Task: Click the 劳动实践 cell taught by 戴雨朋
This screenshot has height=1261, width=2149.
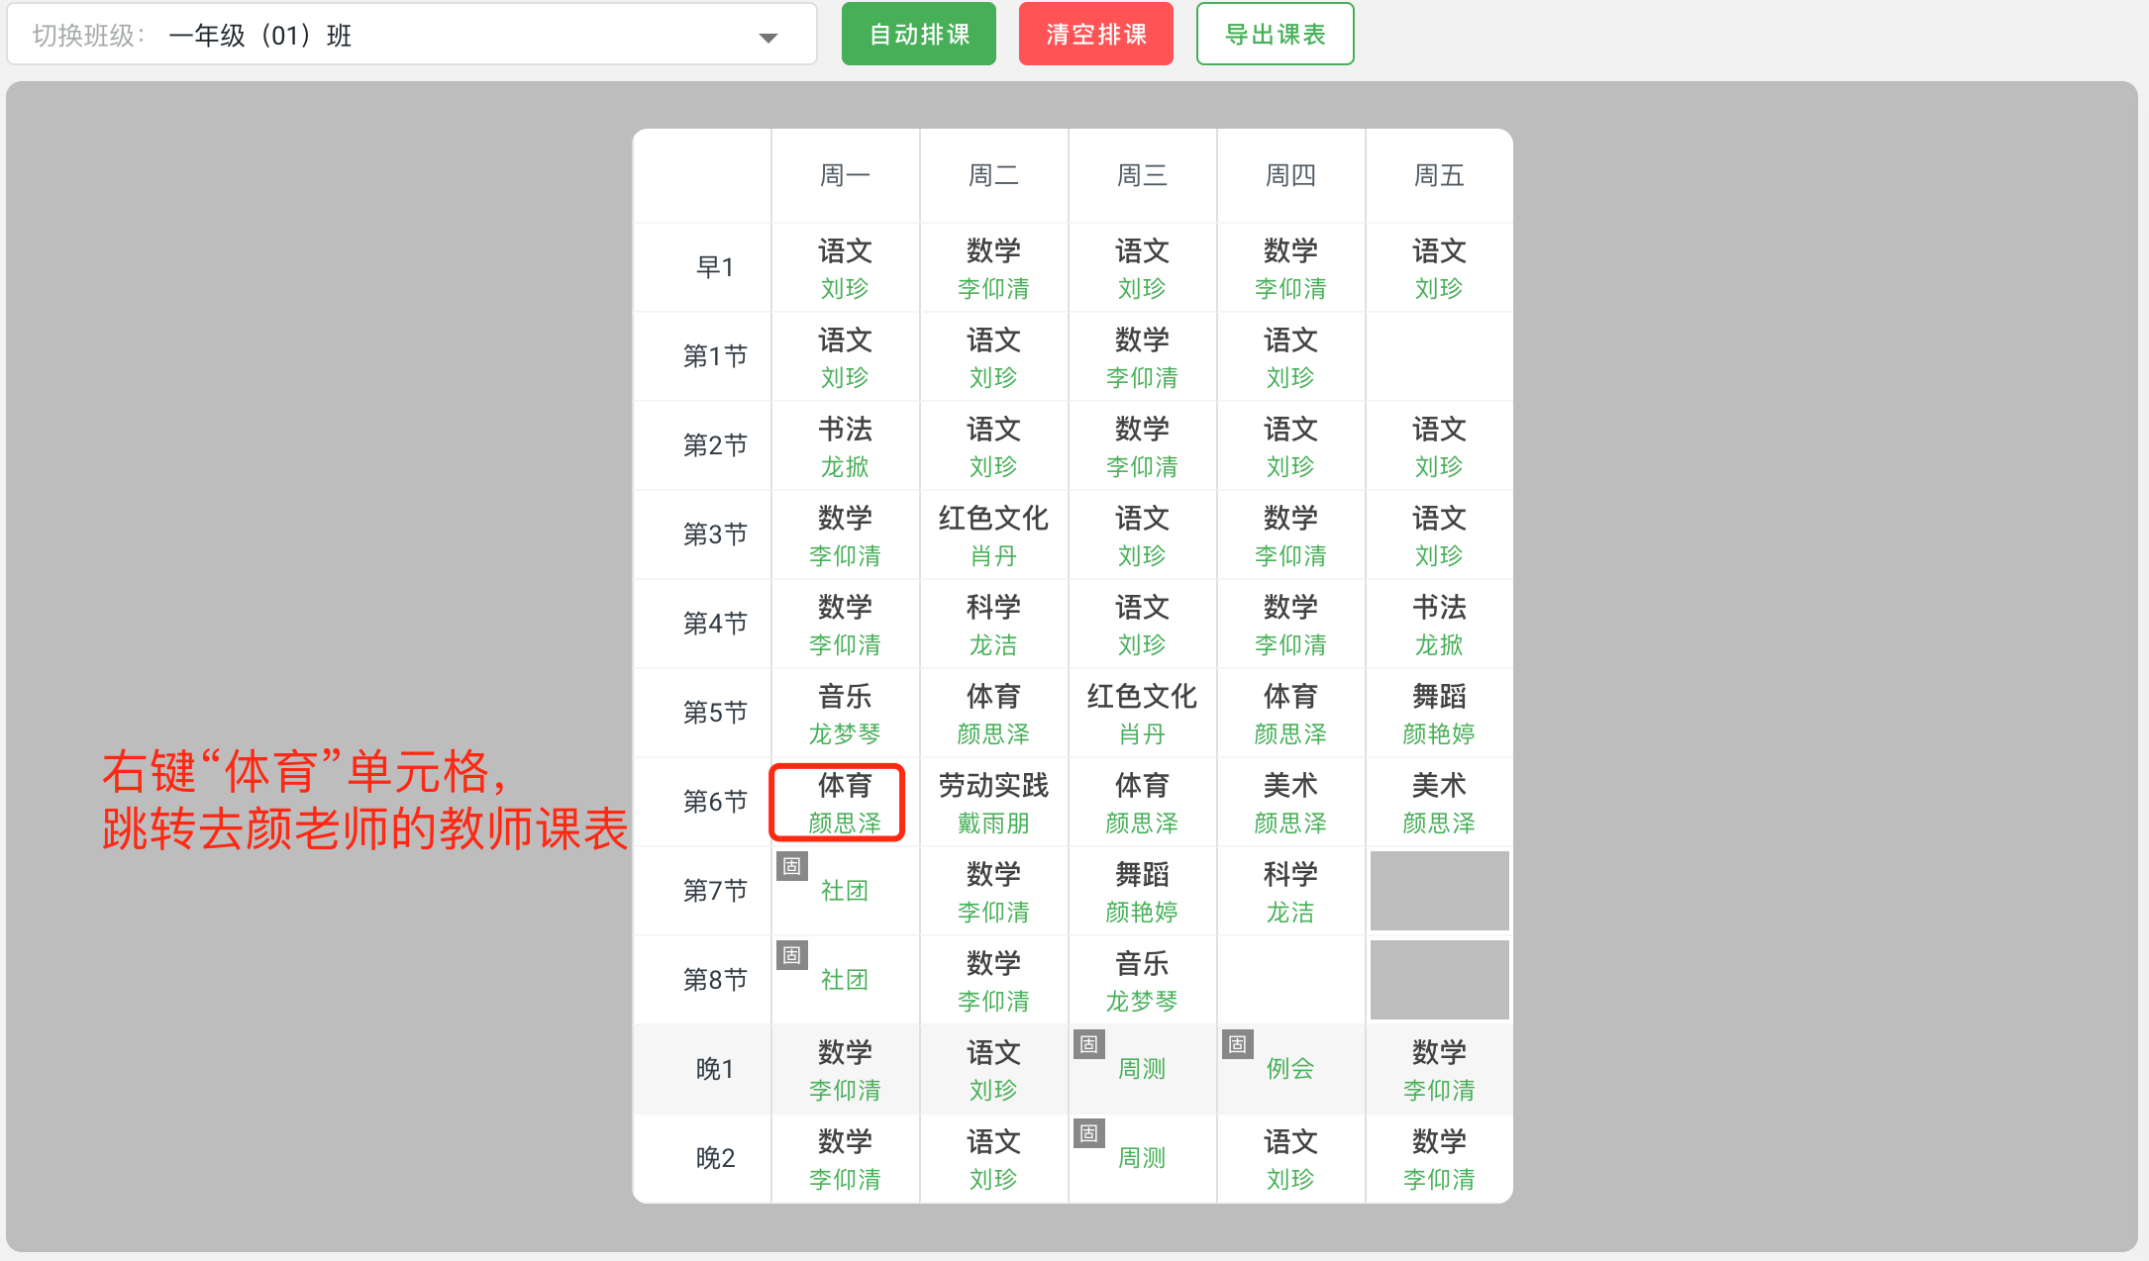Action: pos(993,802)
